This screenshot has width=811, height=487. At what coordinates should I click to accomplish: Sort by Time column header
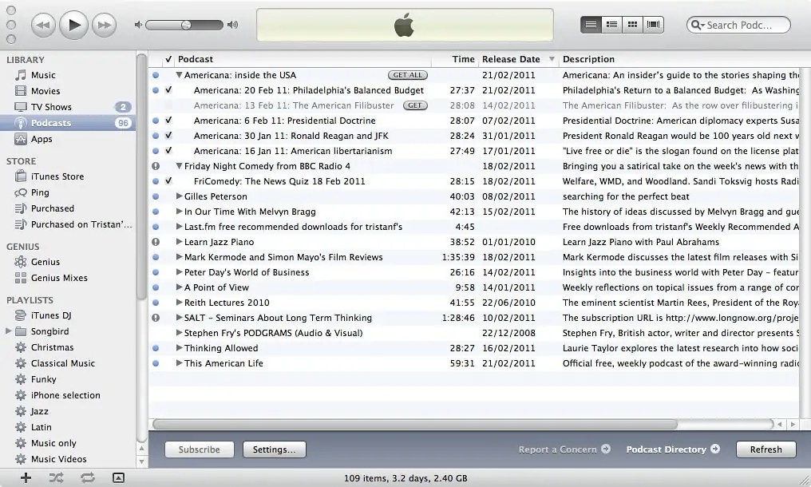pos(455,60)
